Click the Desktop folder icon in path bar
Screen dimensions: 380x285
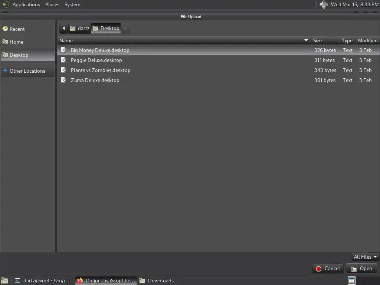tap(95, 28)
